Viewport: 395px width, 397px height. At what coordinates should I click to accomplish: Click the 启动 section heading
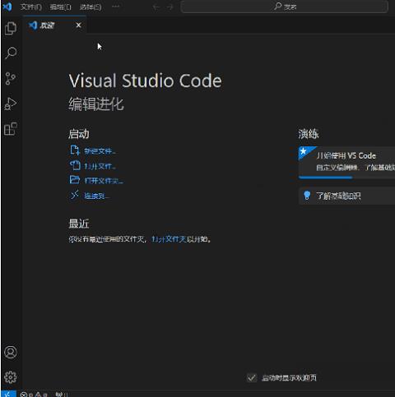[79, 134]
